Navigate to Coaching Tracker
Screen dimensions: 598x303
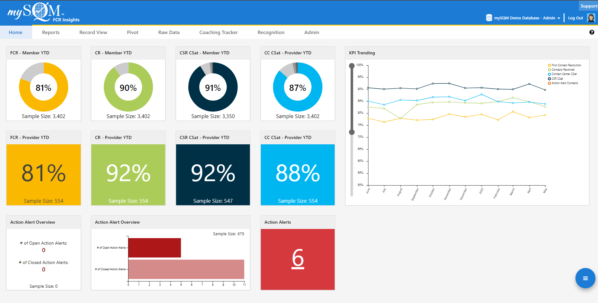(218, 32)
